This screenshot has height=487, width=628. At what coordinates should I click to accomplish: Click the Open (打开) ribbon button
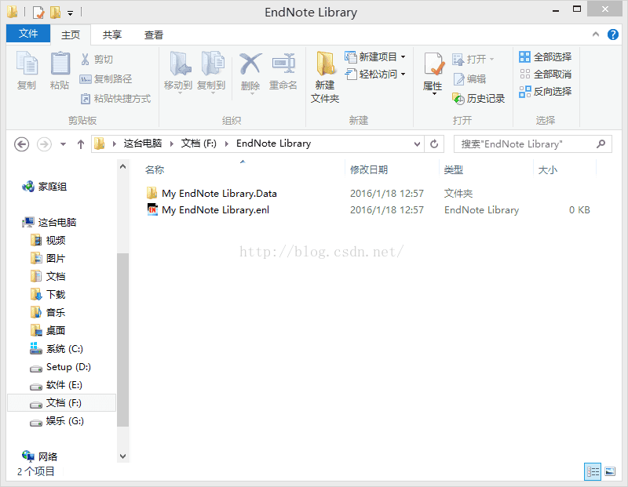(x=469, y=60)
